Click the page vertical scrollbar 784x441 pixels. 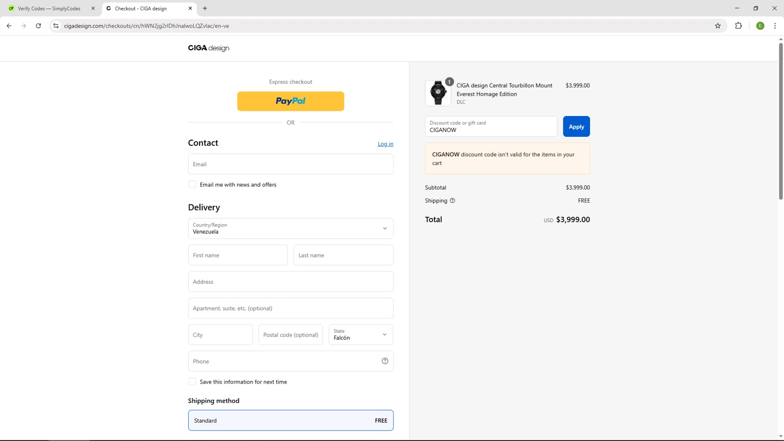click(781, 121)
